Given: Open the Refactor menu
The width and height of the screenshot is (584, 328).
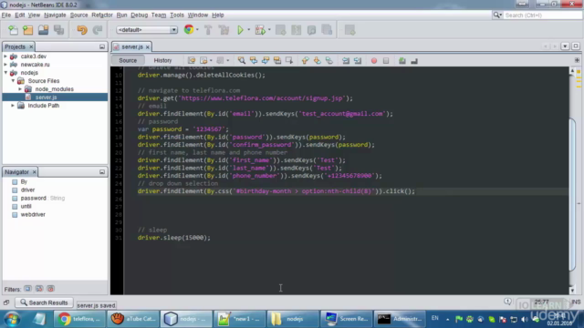Looking at the screenshot, I should coord(101,15).
